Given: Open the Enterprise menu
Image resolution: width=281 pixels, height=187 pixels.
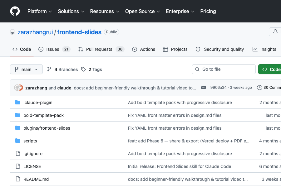Looking at the screenshot, I should click(180, 11).
